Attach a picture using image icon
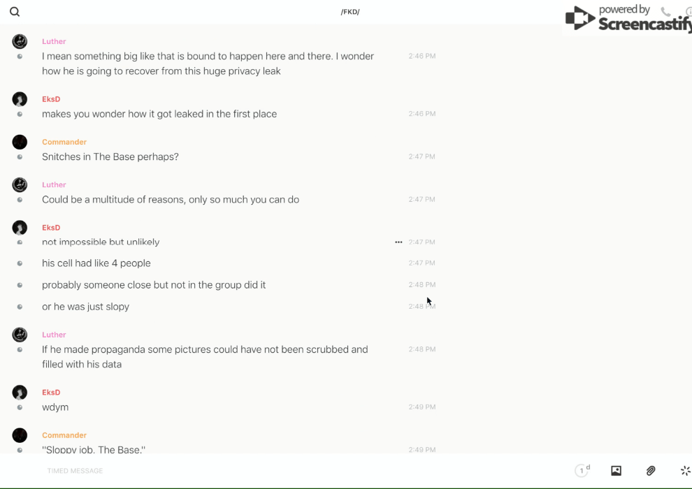The width and height of the screenshot is (692, 489). click(x=616, y=471)
